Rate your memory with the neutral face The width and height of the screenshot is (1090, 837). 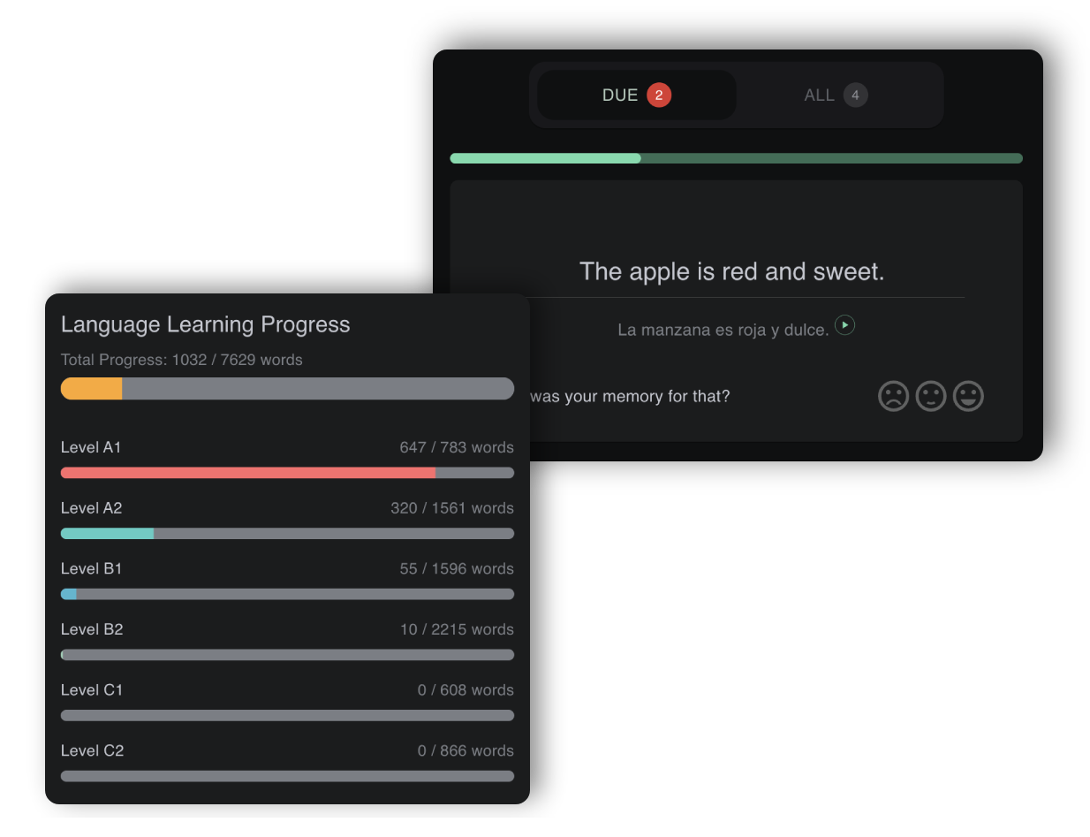click(x=931, y=396)
